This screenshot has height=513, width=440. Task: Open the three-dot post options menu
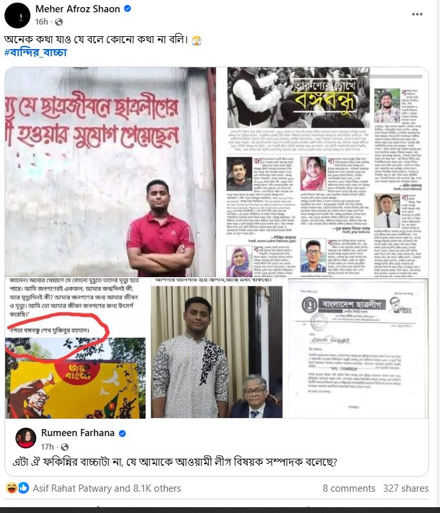(417, 14)
